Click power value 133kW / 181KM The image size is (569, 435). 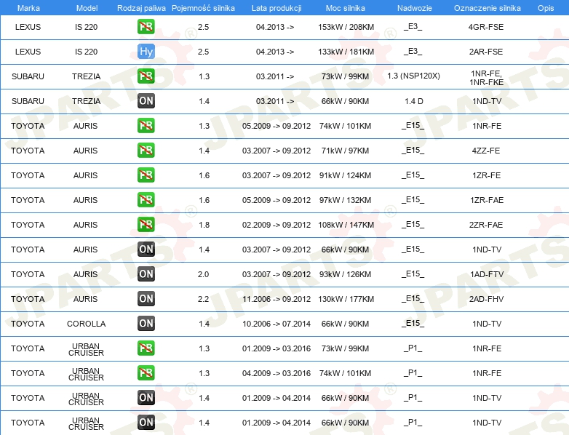346,52
